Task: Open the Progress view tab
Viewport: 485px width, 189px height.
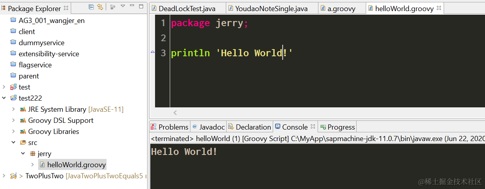Action: click(x=338, y=127)
